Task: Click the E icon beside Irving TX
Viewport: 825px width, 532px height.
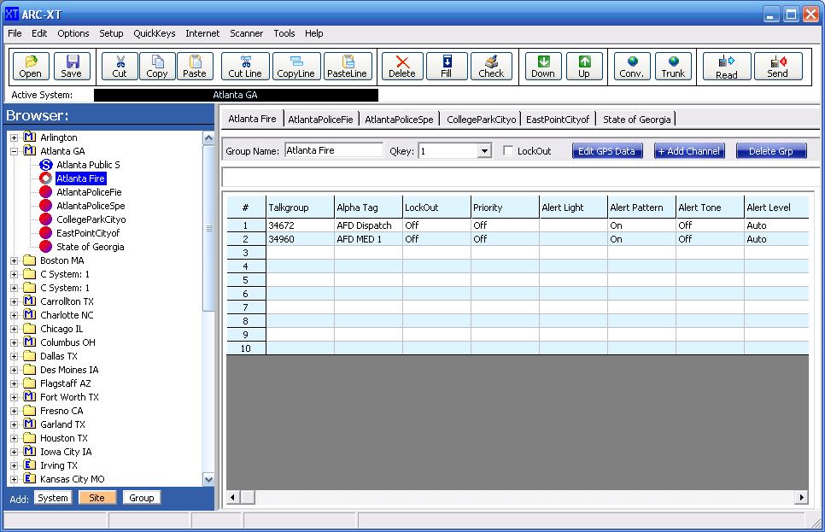Action: (x=29, y=465)
